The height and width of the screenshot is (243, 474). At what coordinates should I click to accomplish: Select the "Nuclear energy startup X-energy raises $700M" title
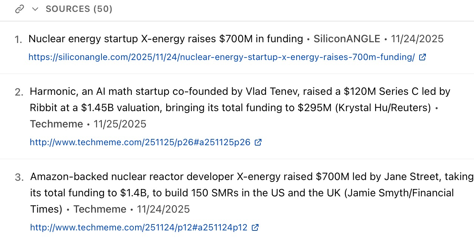[166, 39]
